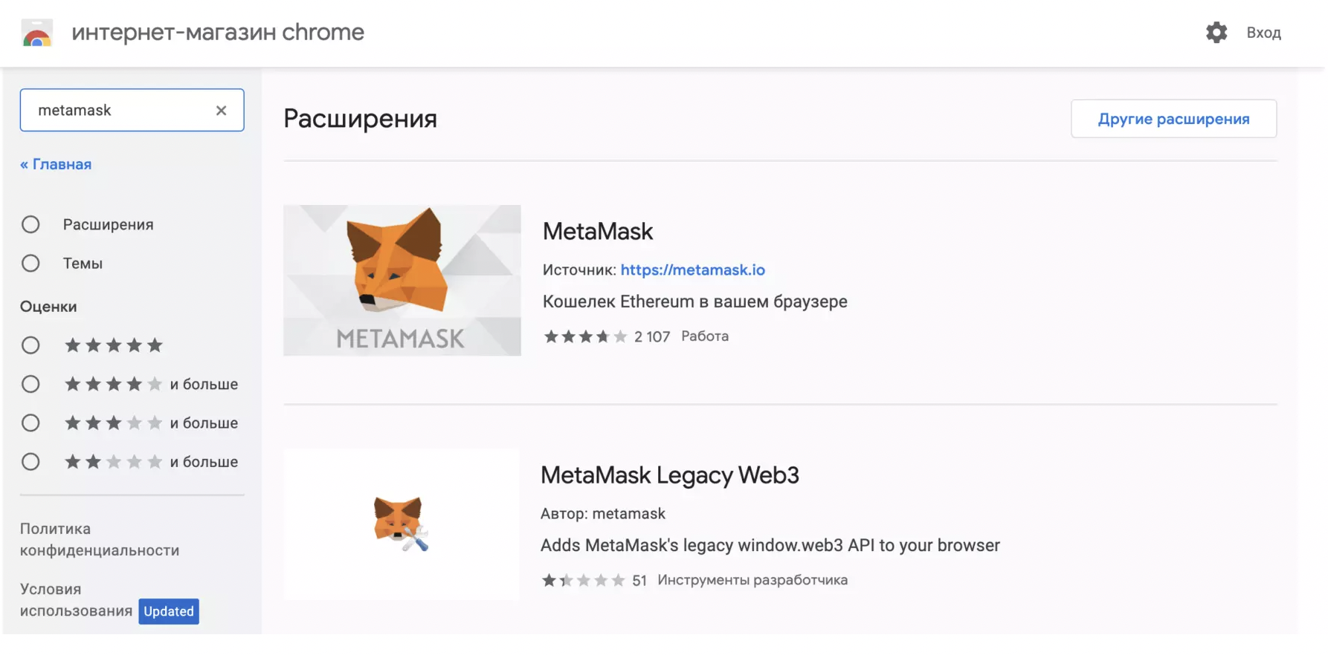Filter by two stars и больше
Viewport: 1328px width, 655px height.
click(x=30, y=462)
